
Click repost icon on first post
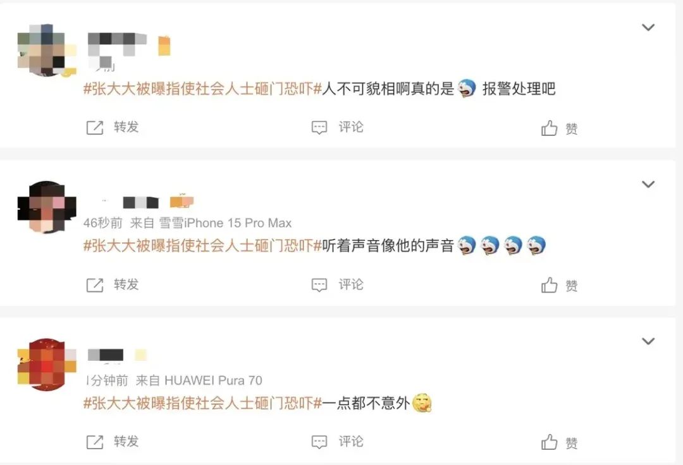point(94,128)
